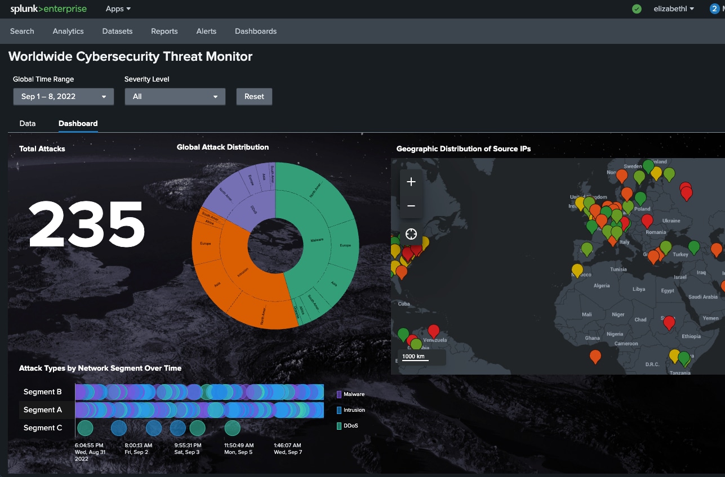Image resolution: width=725 pixels, height=477 pixels.
Task: Click the red map pin near Ethiopia
Action: coord(669,322)
